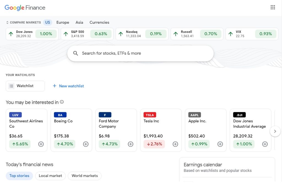Click the LUV ticker badge

(15, 115)
